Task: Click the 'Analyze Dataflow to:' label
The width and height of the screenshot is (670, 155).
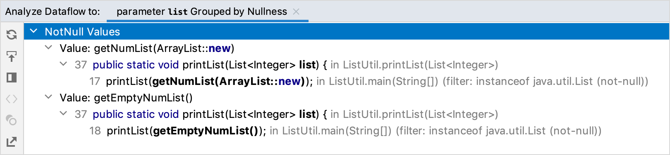Action: pyautogui.click(x=53, y=12)
